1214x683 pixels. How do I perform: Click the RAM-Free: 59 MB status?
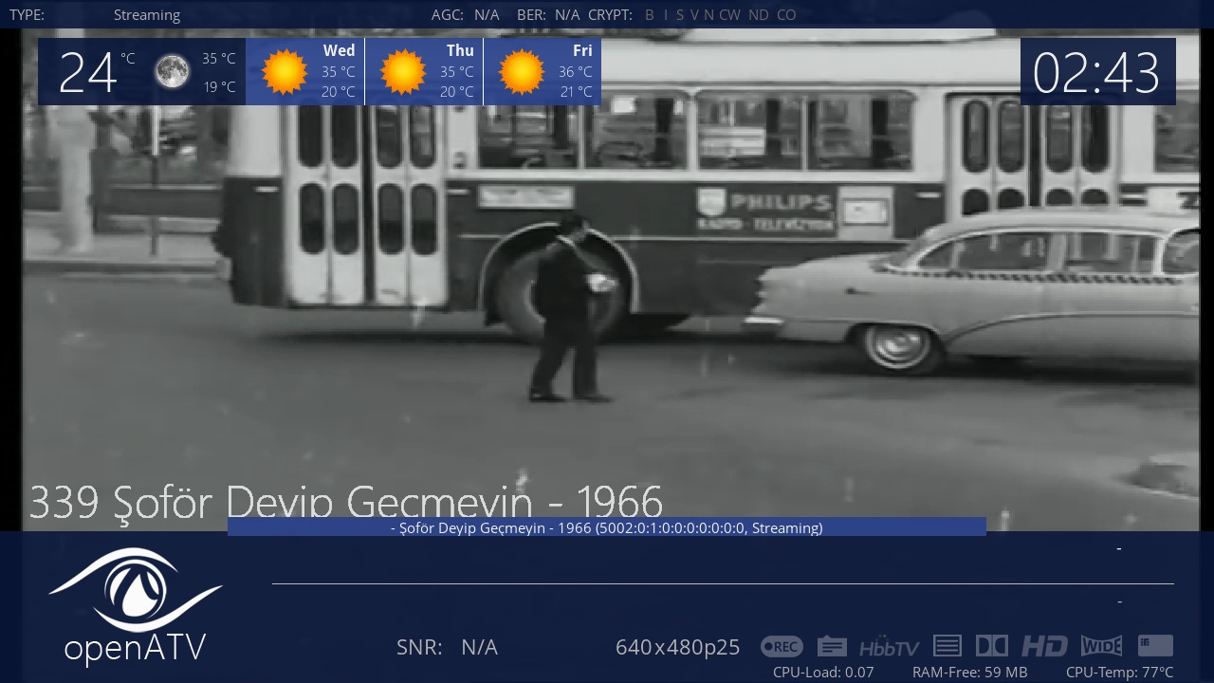click(969, 673)
